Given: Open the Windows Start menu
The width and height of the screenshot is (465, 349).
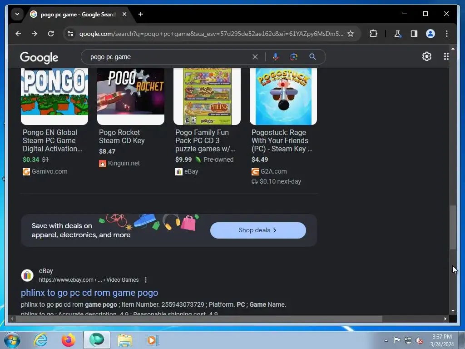Looking at the screenshot, I should point(12,340).
